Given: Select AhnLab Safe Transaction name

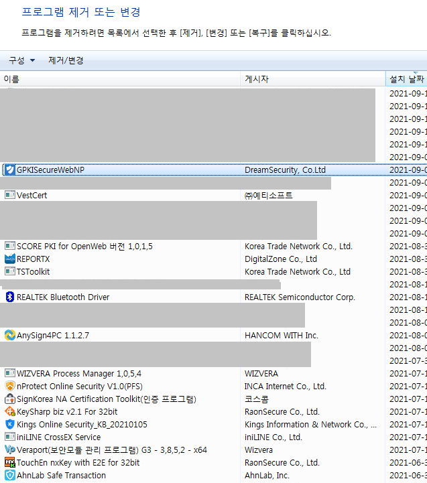Looking at the screenshot, I should (x=61, y=476).
